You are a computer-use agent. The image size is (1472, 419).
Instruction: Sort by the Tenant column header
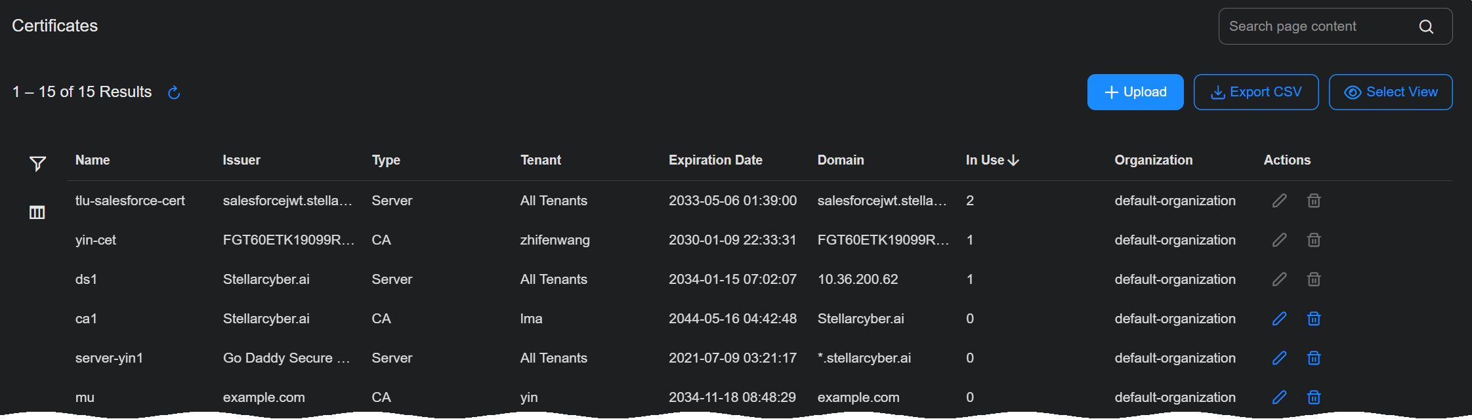point(541,160)
